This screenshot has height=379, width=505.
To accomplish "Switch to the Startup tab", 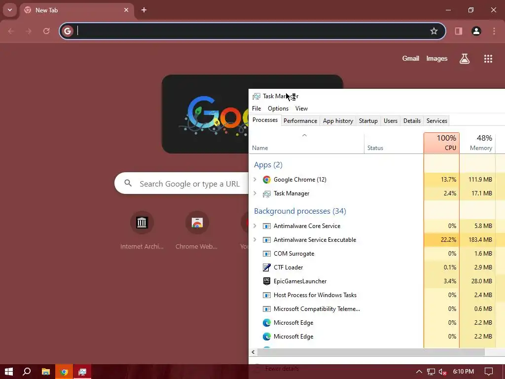I will [368, 121].
